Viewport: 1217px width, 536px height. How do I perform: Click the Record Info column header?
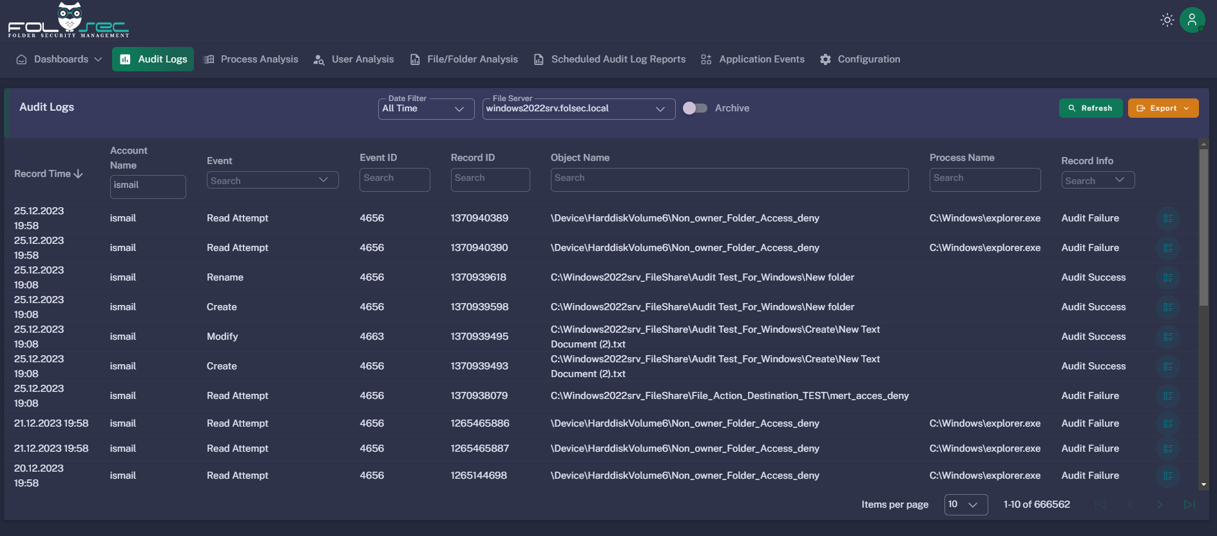pyautogui.click(x=1087, y=161)
